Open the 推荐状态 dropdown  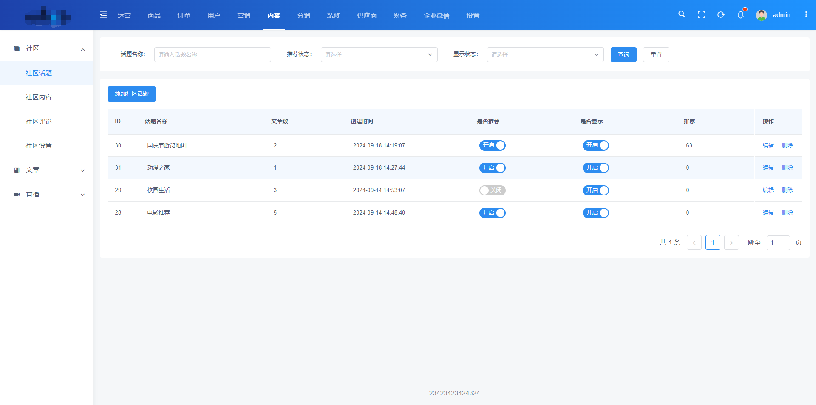[379, 54]
